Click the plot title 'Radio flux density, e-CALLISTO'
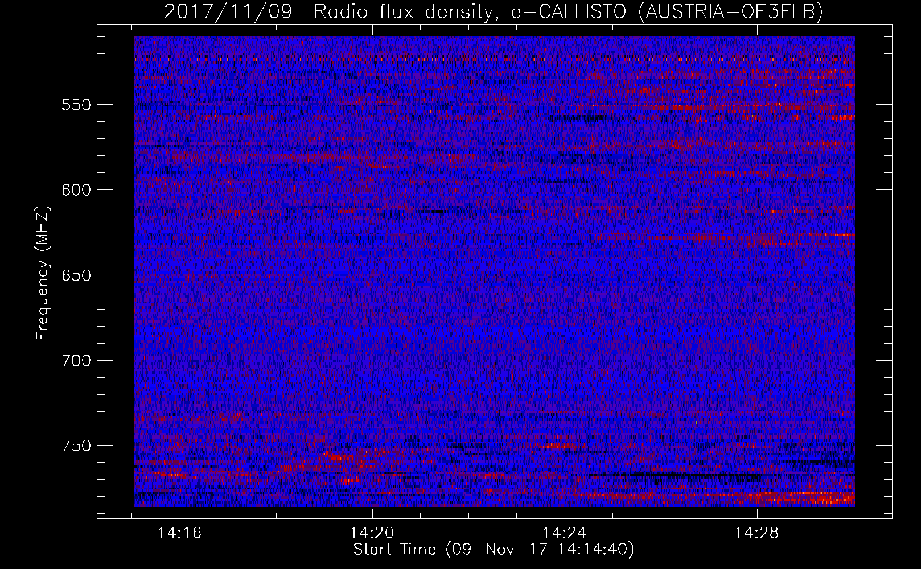 tap(470, 11)
